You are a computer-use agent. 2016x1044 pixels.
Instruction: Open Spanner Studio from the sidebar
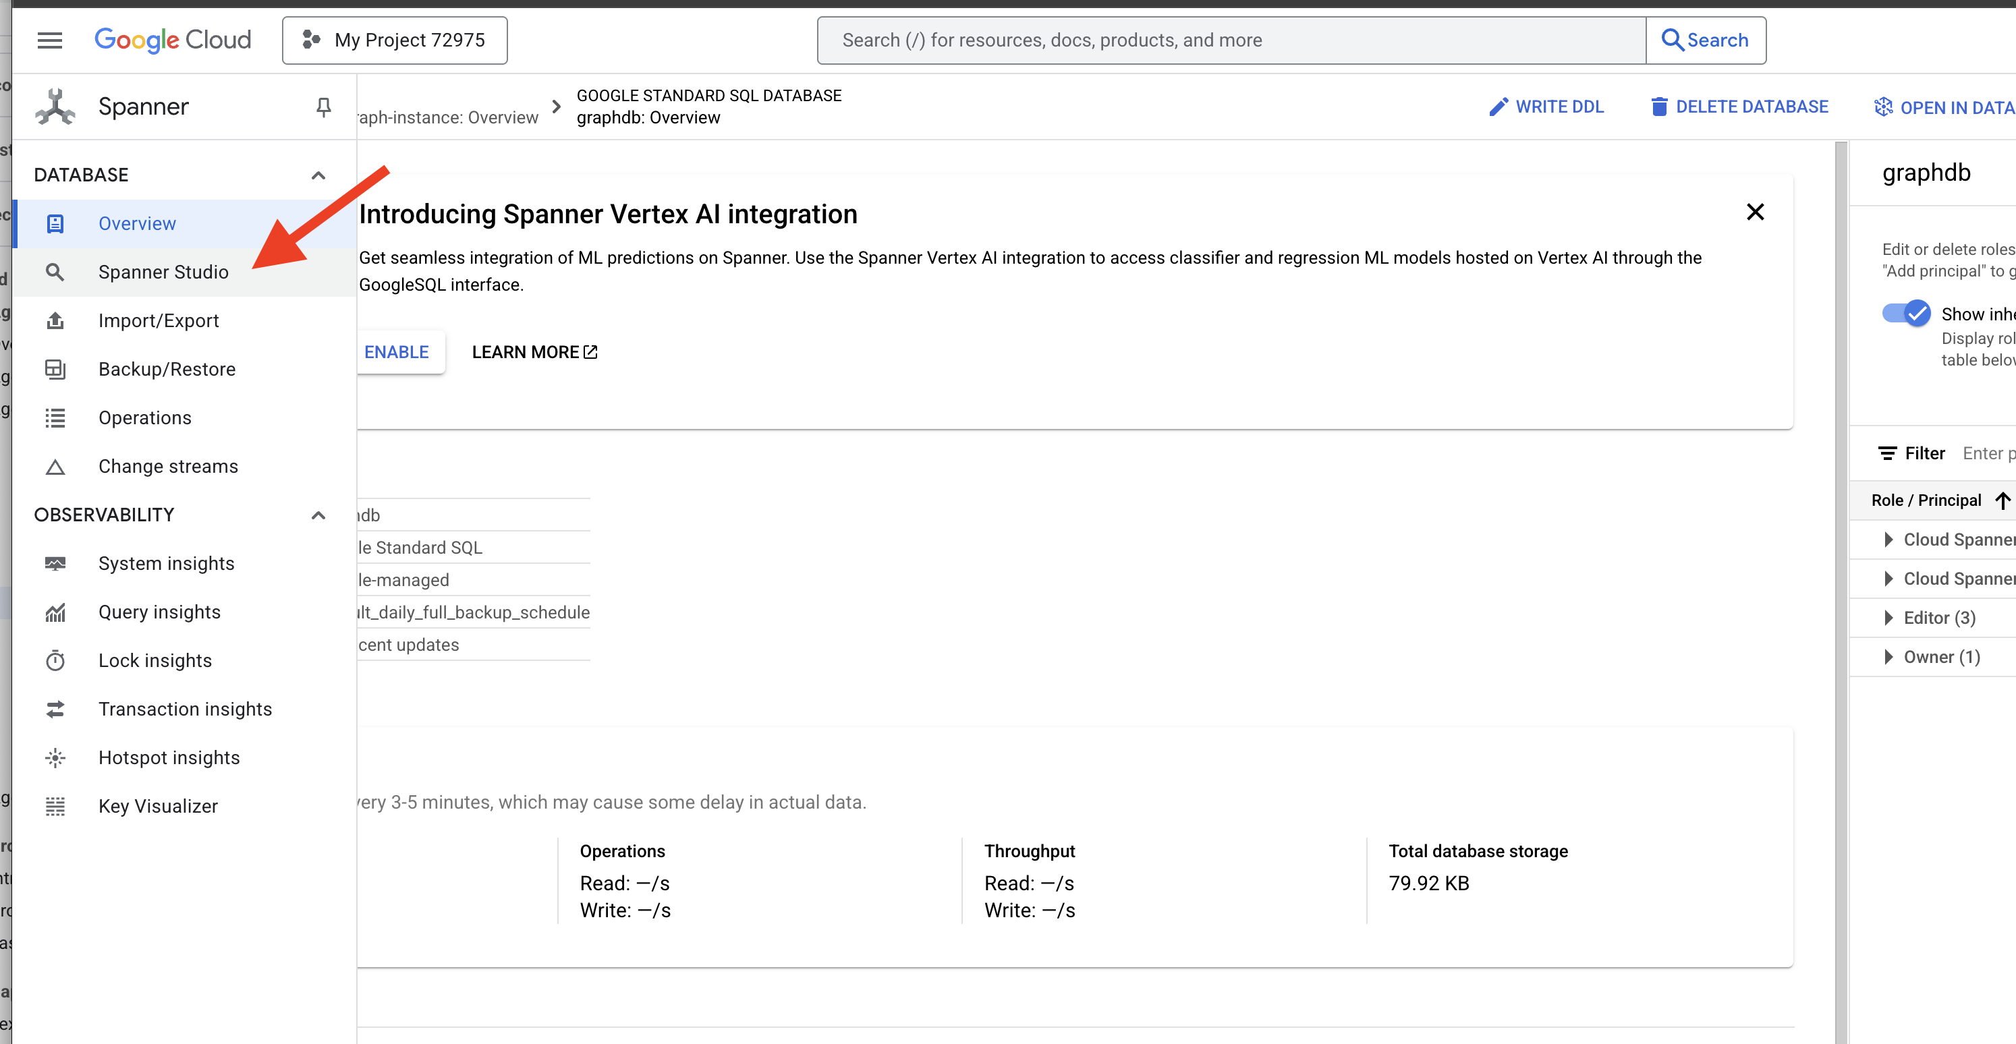point(163,272)
